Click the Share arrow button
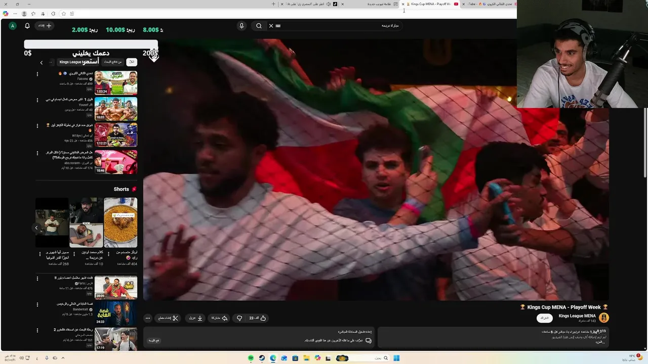Image resolution: width=648 pixels, height=364 pixels. pos(219,318)
